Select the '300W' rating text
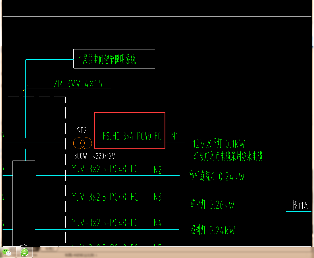Viewport: 314px width, 258px height. (81, 156)
